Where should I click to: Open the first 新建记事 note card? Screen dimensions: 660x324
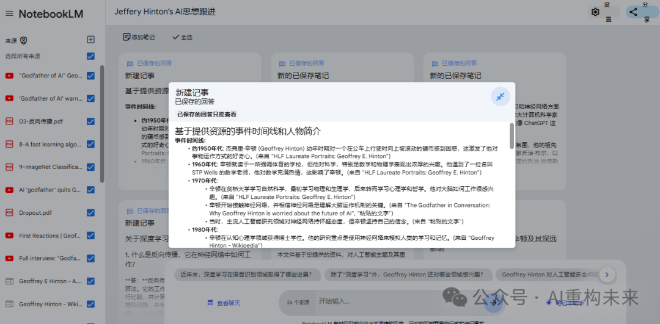[x=190, y=121]
